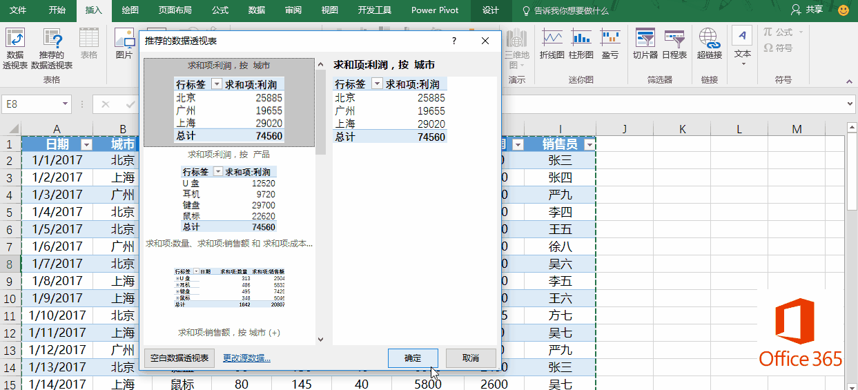Open the Name Box dropdown arrow
This screenshot has height=390, width=858.
(66, 104)
